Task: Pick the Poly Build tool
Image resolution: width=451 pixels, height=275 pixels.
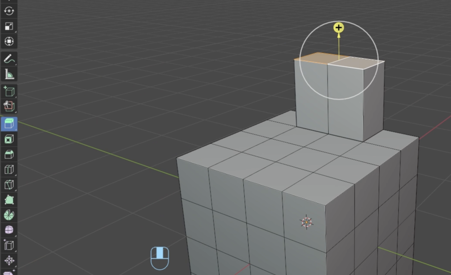Action: point(9,200)
